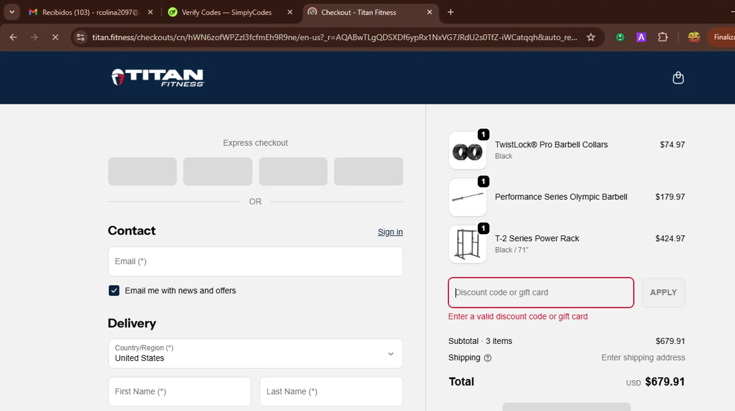This screenshot has height=411, width=735.
Task: Click the Shipping info question icon
Action: click(x=488, y=358)
